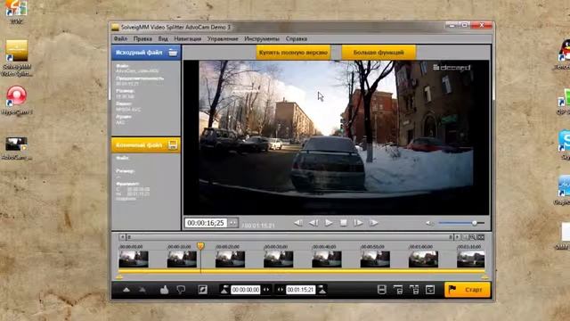Click timeline thumbnail at 00:00:20;00
The image size is (570, 321).
tap(230, 259)
